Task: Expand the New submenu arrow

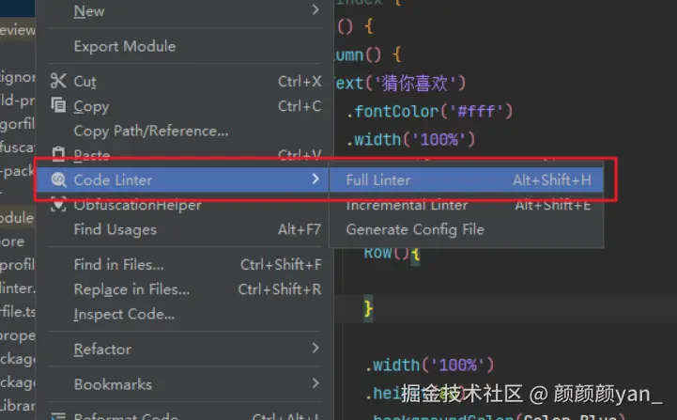Action: 315,10
